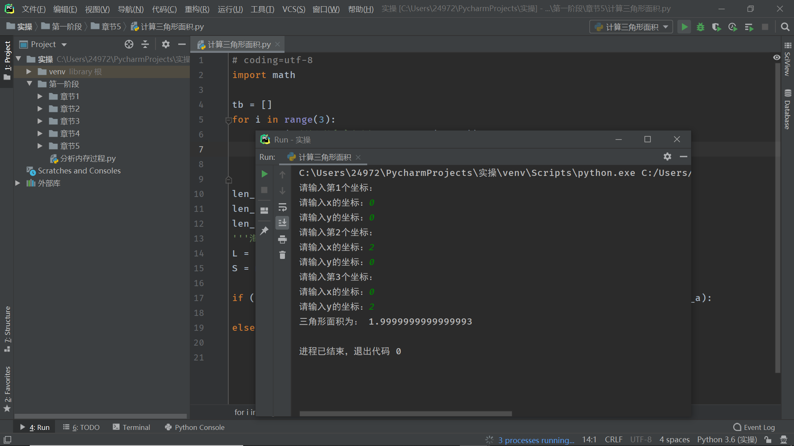Open the 6: TODO tool window
Image resolution: width=794 pixels, height=446 pixels.
pyautogui.click(x=81, y=427)
